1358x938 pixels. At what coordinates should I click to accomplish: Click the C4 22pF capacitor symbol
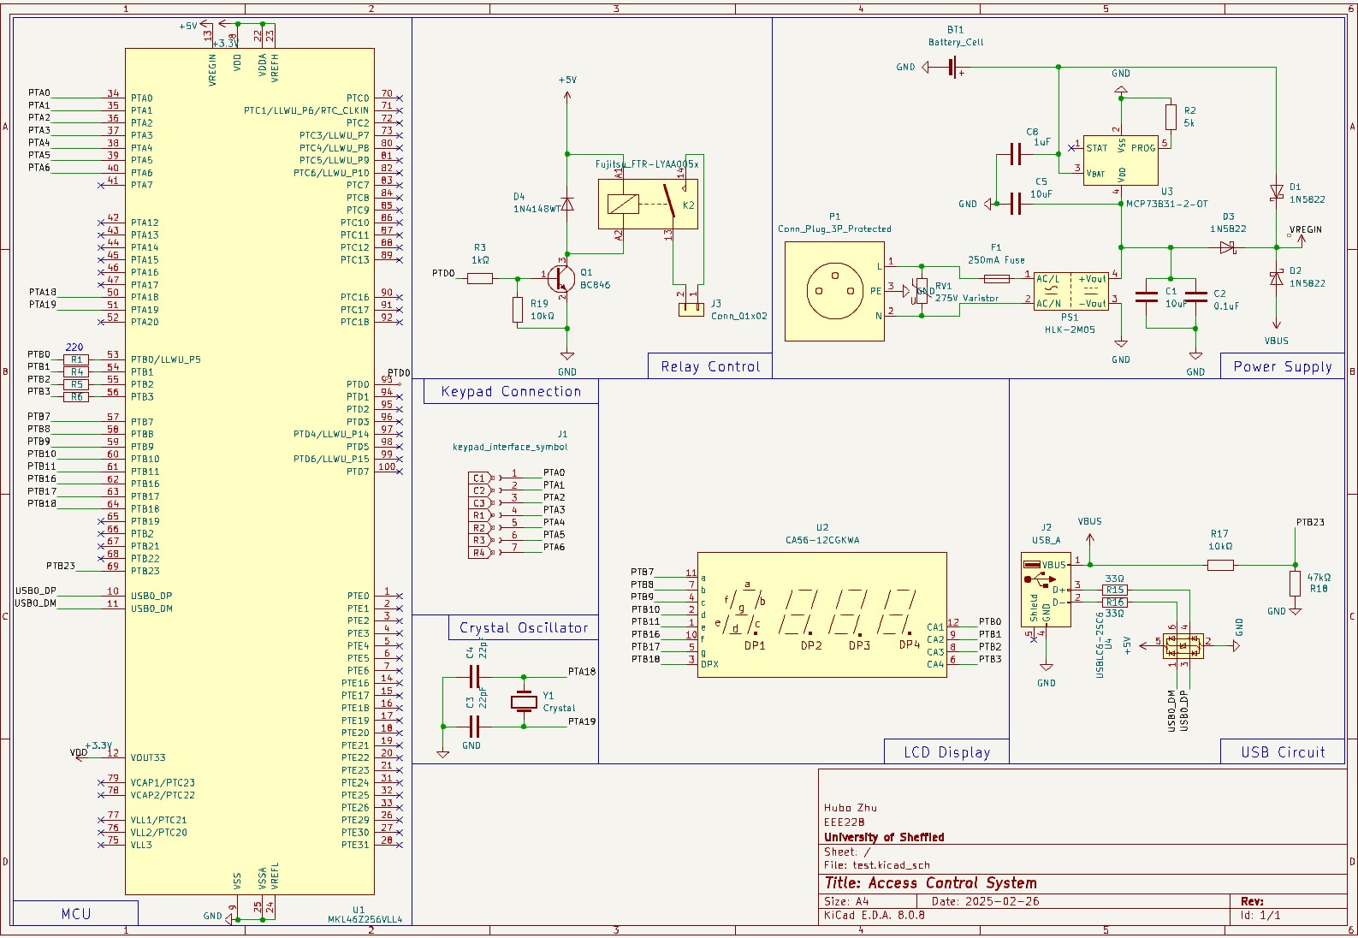tap(474, 677)
